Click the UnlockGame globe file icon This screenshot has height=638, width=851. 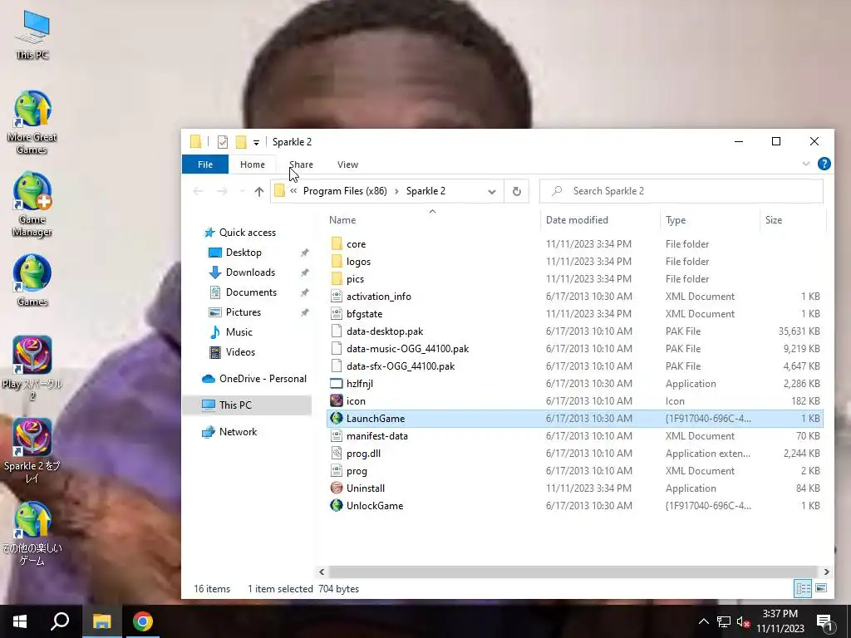[x=337, y=506]
